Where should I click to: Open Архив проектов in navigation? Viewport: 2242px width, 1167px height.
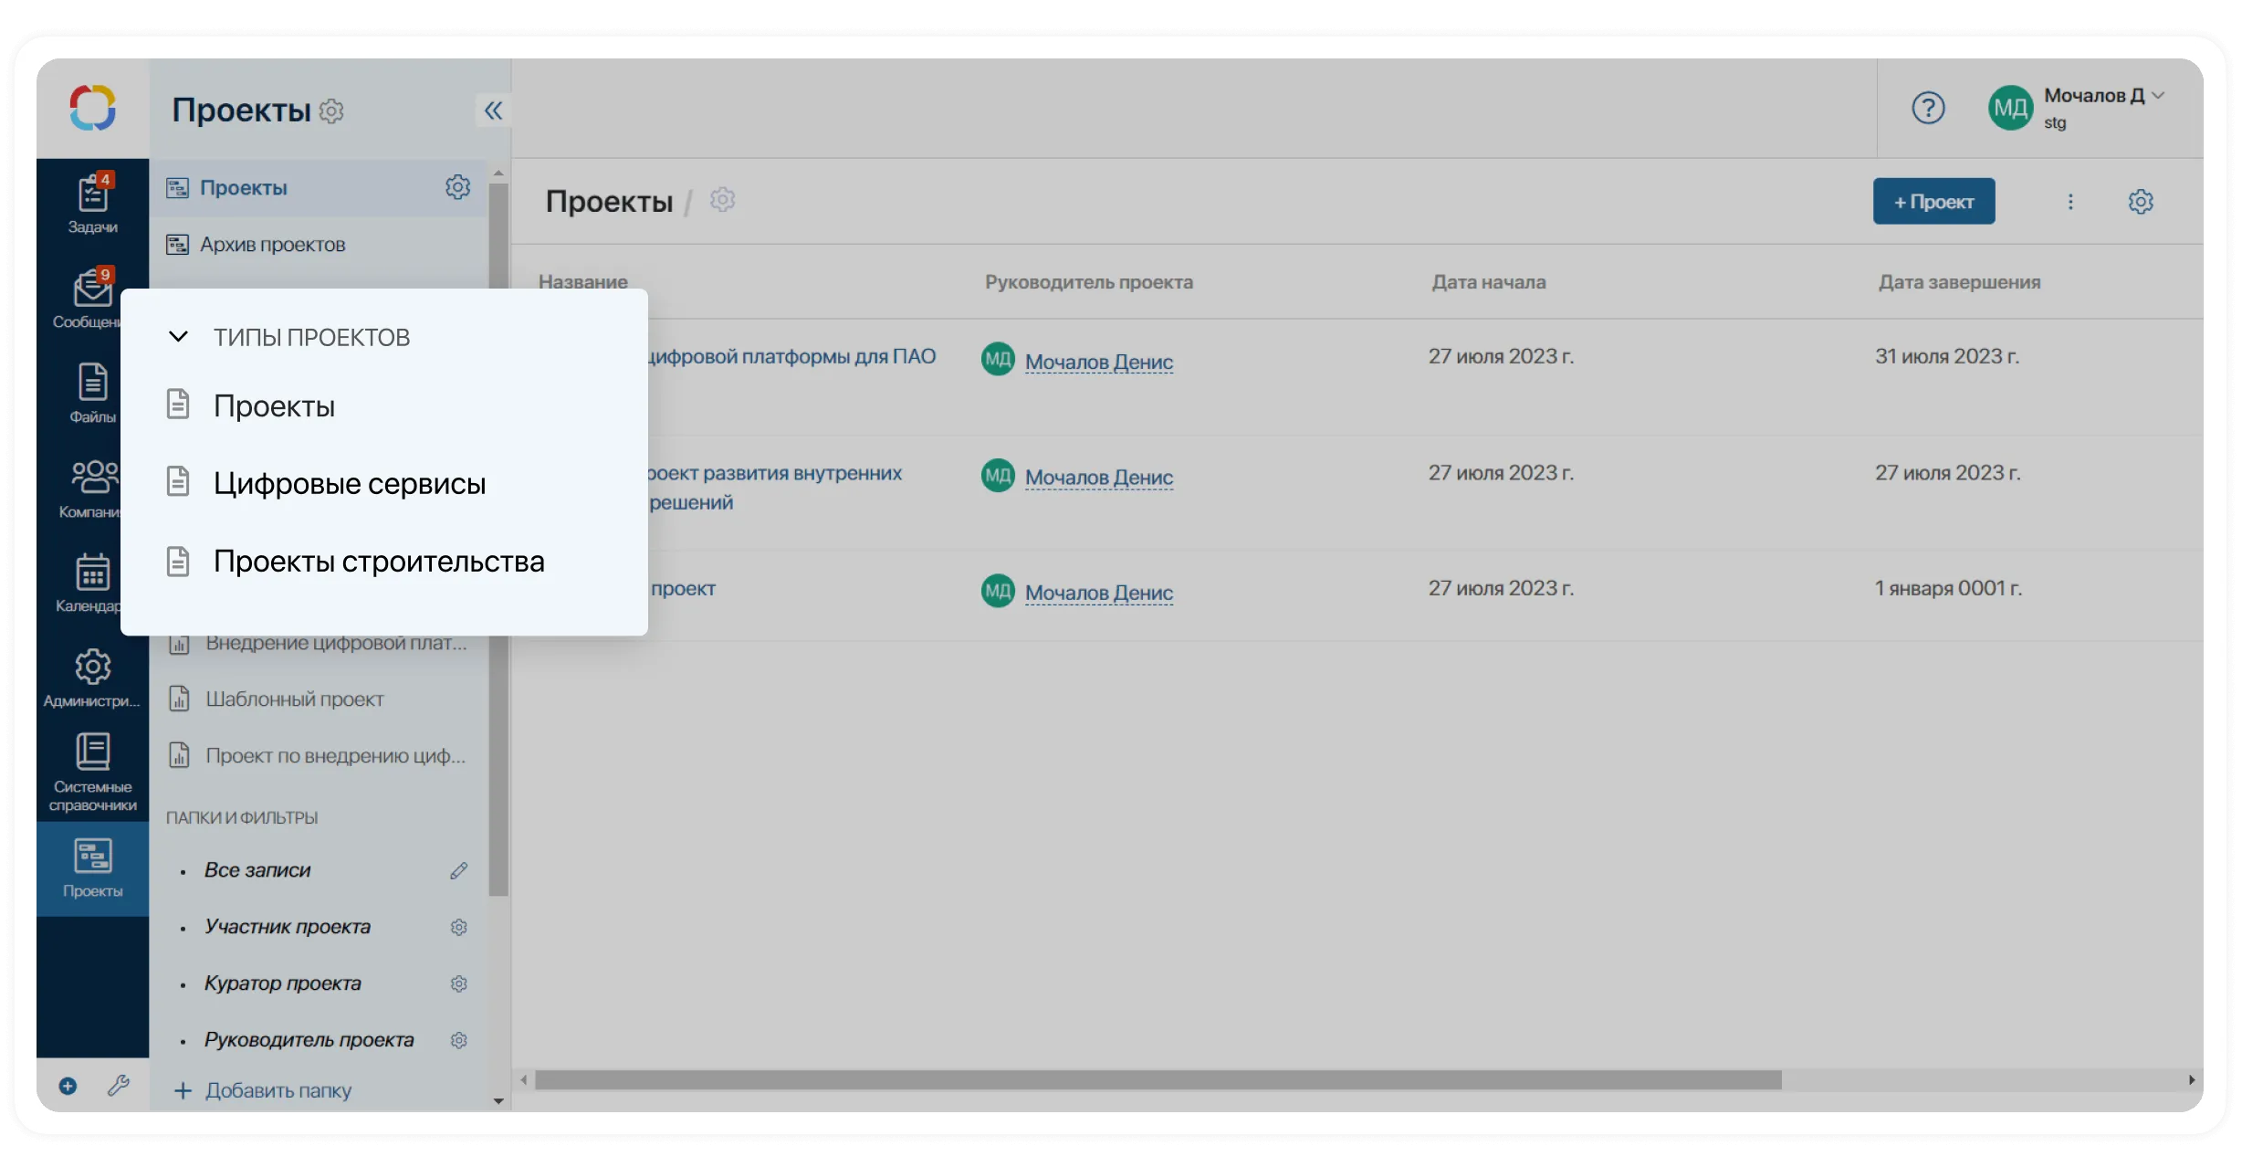pyautogui.click(x=272, y=245)
